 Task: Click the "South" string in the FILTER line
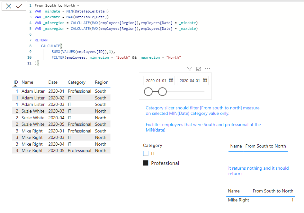pyautogui.click(x=122, y=57)
